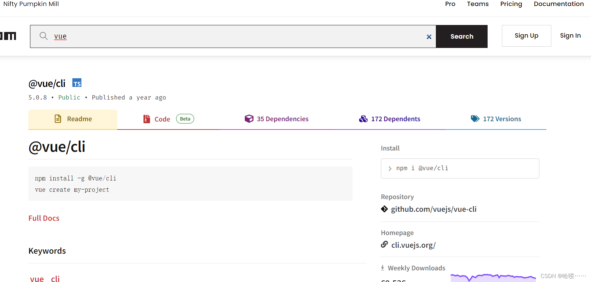Click the install command prompt chevron

pos(390,168)
